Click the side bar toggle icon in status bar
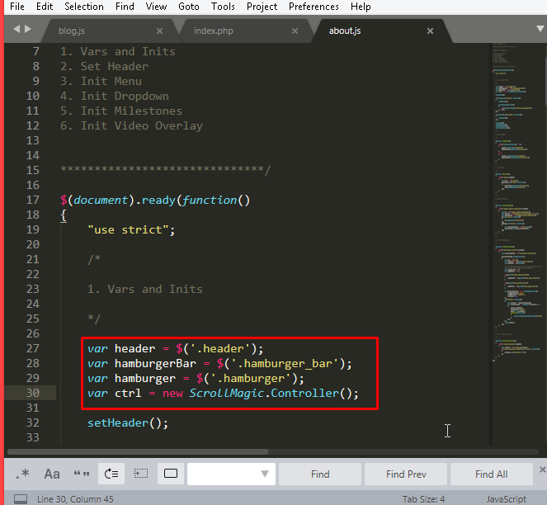Screen dimensions: 547x505 click(x=21, y=499)
